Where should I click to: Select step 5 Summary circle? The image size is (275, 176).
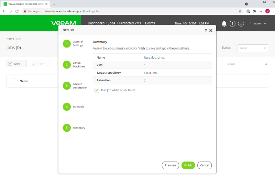(67, 128)
